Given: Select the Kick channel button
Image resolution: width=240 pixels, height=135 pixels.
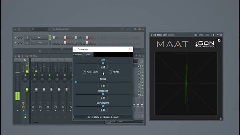Looking at the screenshot, I should click(40, 37).
